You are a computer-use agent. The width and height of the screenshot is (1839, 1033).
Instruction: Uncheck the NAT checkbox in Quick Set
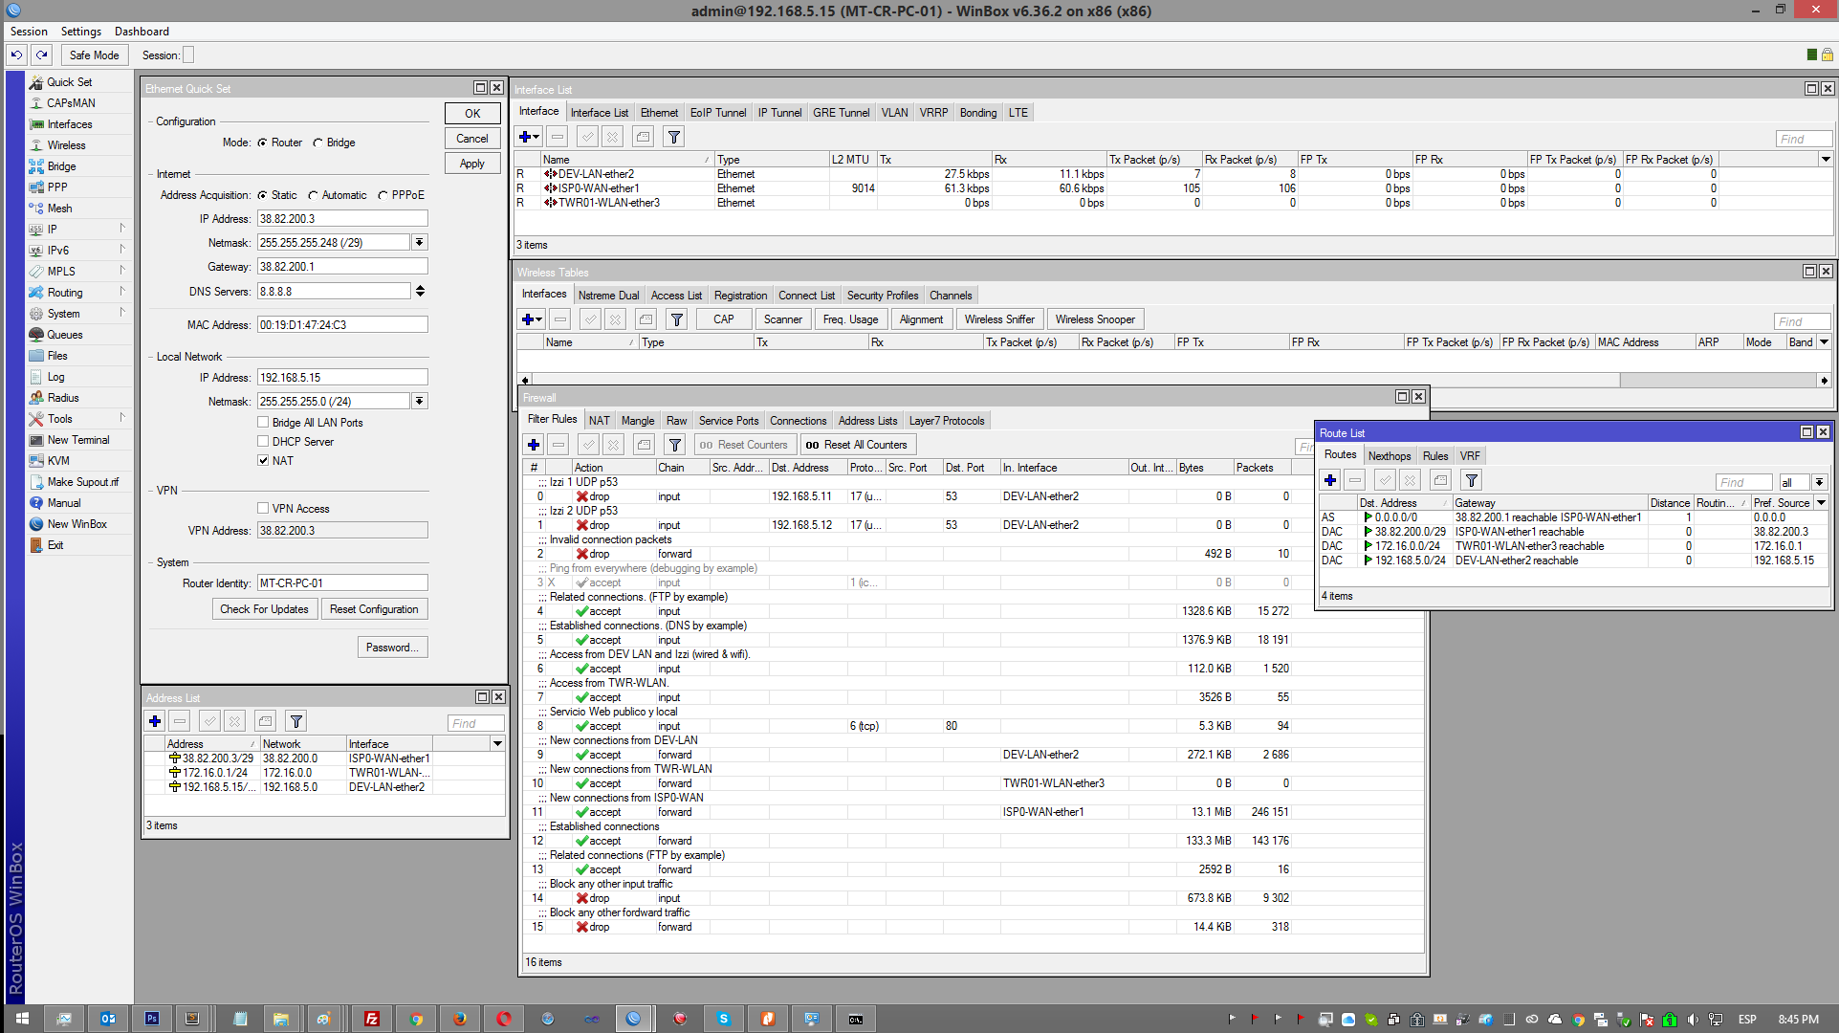(263, 460)
